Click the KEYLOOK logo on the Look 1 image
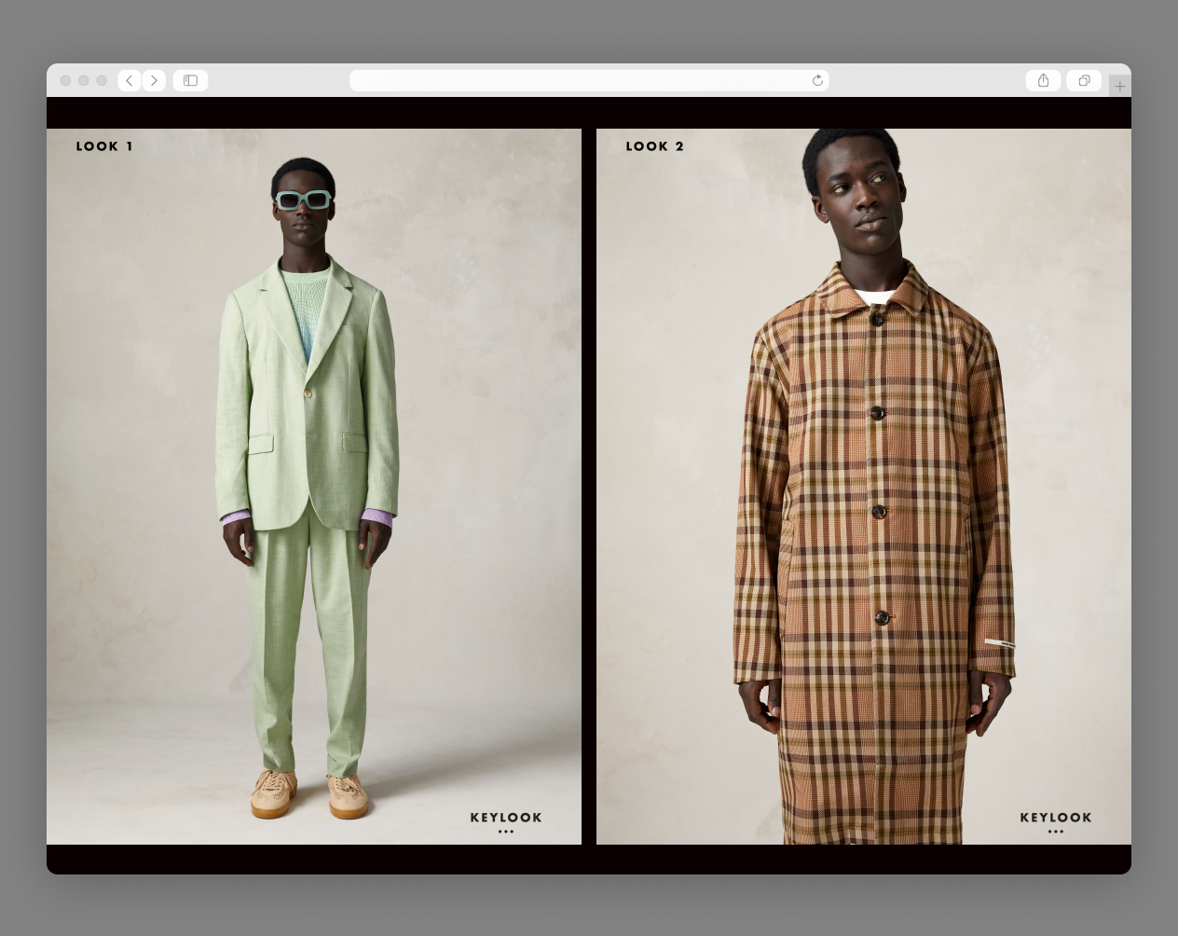This screenshot has width=1178, height=936. pyautogui.click(x=506, y=821)
